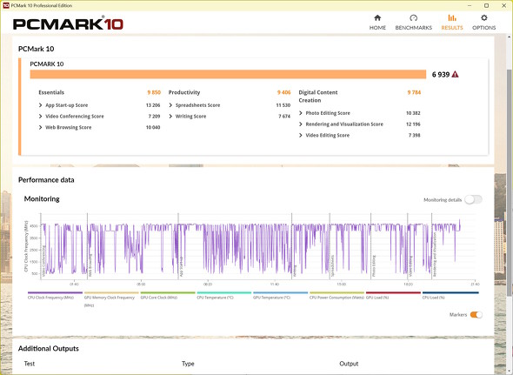The width and height of the screenshot is (513, 375).
Task: Click the Video Editing value 7 398
Action: (415, 135)
